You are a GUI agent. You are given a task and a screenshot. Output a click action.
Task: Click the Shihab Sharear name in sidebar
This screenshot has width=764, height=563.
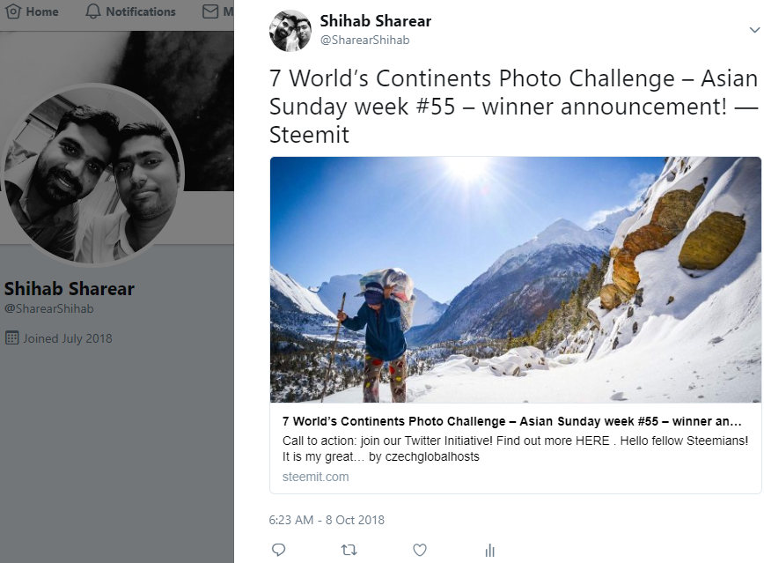[x=70, y=289]
